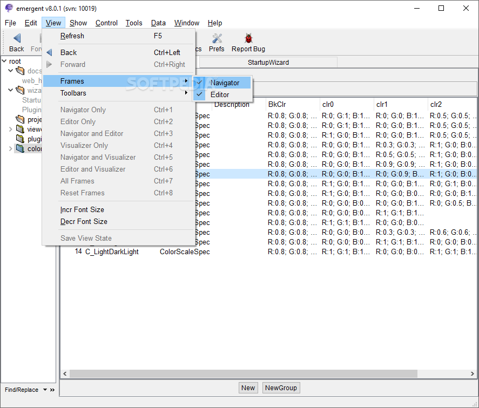The width and height of the screenshot is (479, 408).
Task: Click the emergent app icon in title bar
Action: click(9, 8)
